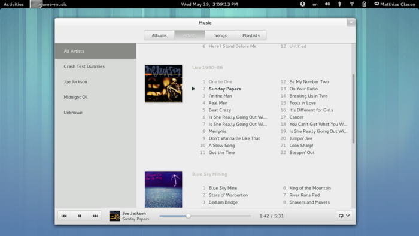The height and width of the screenshot is (236, 419).
Task: Play track Got the Time
Action: [222, 153]
